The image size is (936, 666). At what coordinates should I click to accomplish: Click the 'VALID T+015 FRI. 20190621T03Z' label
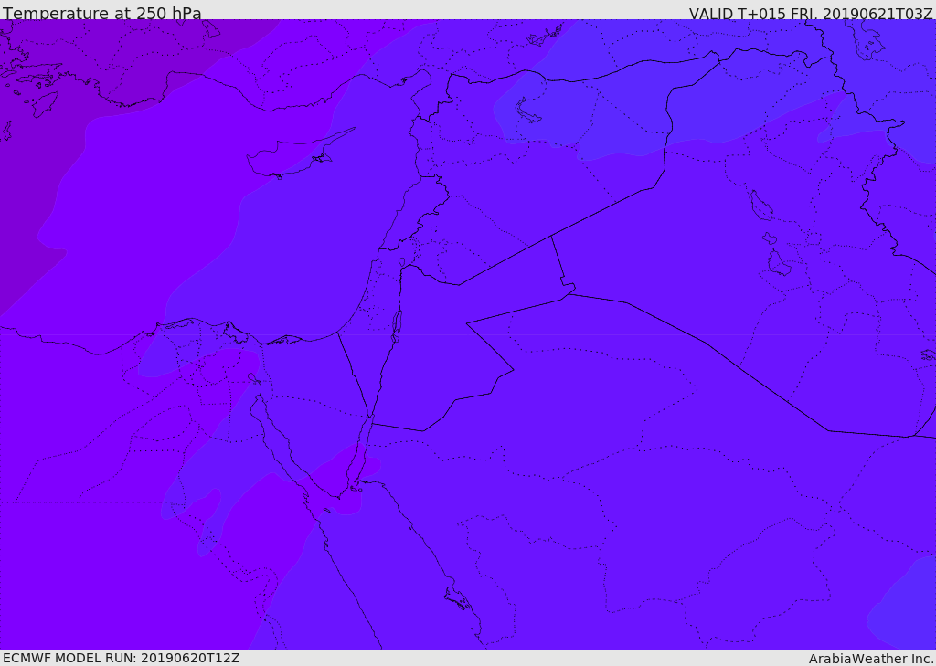click(x=811, y=14)
